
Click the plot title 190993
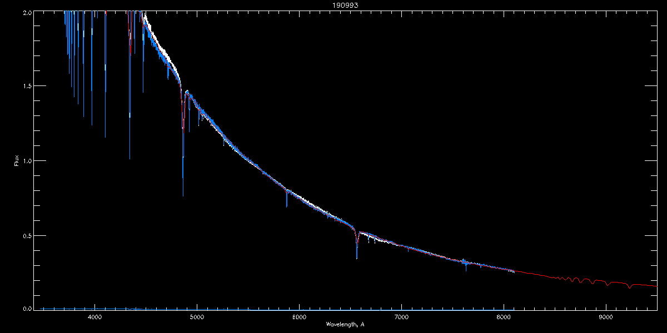pyautogui.click(x=345, y=5)
